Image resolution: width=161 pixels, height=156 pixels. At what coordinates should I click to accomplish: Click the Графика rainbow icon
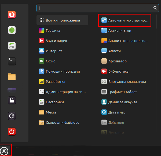pyautogui.click(x=42, y=30)
